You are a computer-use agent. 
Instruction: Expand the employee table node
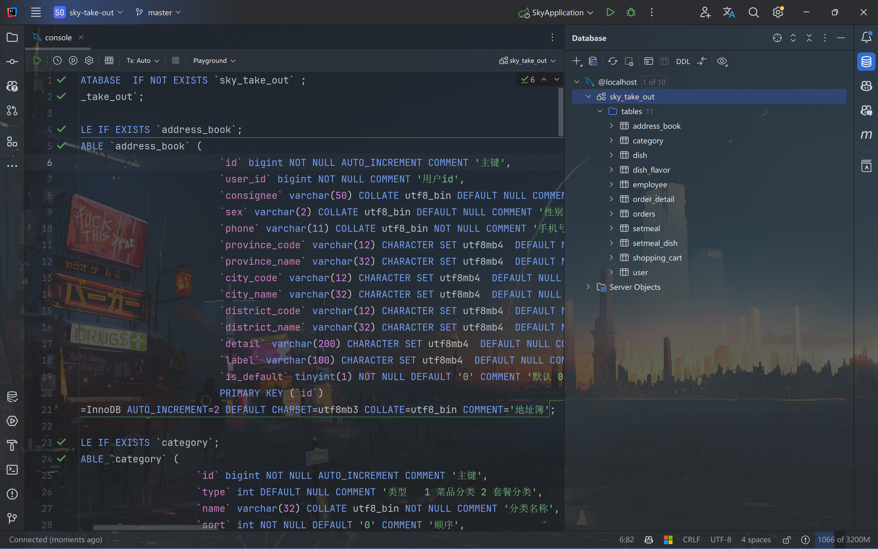coord(611,185)
